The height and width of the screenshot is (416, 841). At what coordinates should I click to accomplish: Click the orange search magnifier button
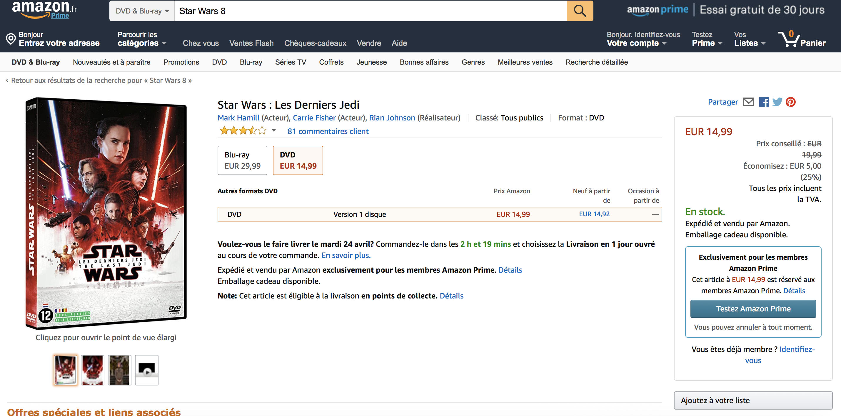[580, 11]
